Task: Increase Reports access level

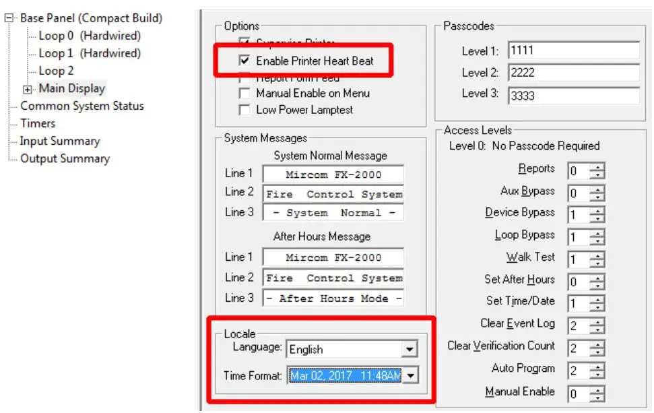Action: click(597, 167)
